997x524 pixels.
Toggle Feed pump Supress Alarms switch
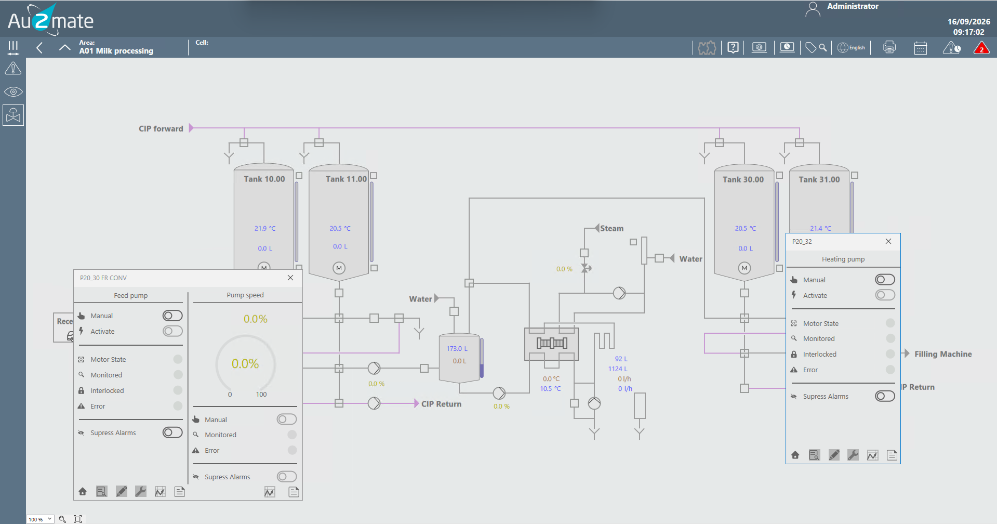pyautogui.click(x=172, y=433)
